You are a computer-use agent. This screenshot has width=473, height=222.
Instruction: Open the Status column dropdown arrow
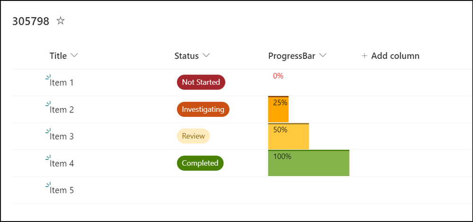point(206,55)
